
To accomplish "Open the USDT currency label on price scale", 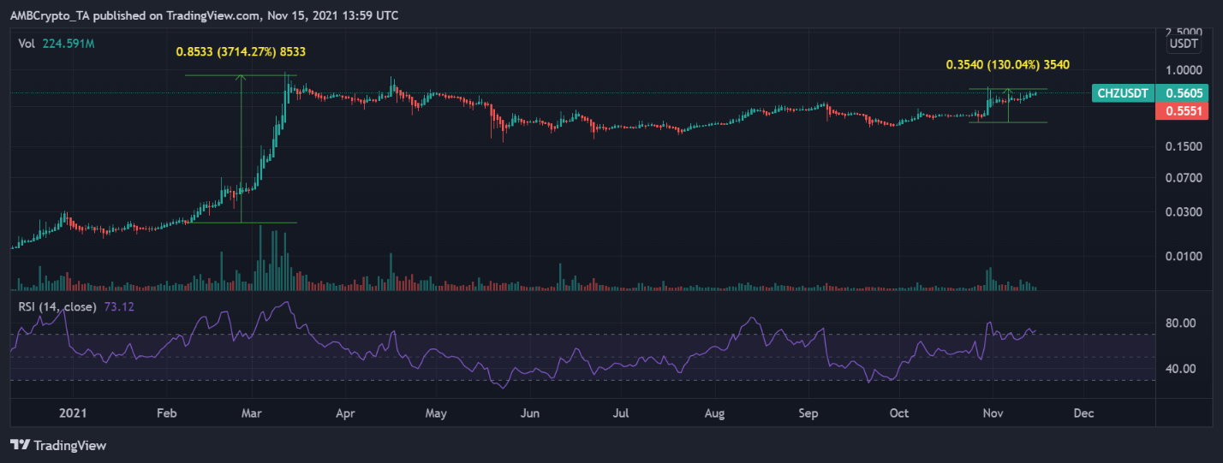I will [1182, 43].
